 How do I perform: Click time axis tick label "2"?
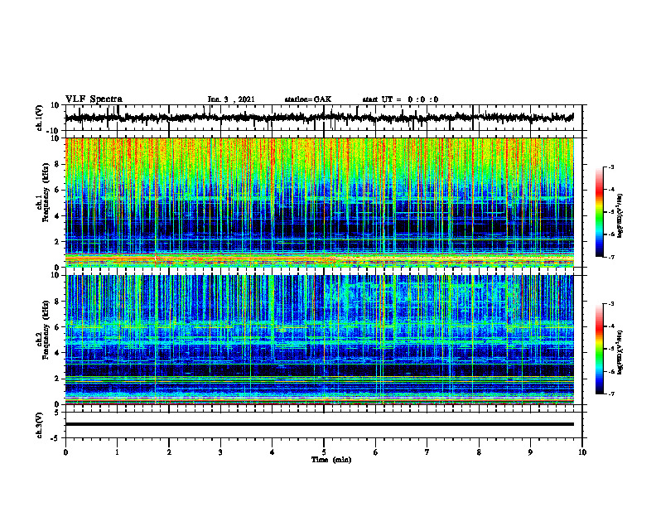tap(169, 452)
